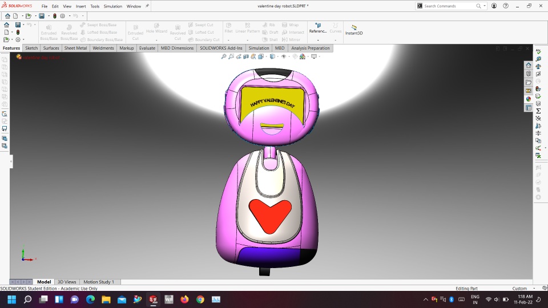The width and height of the screenshot is (548, 308).
Task: Pin the SOLIDWORKS menu bar
Action: click(x=147, y=6)
